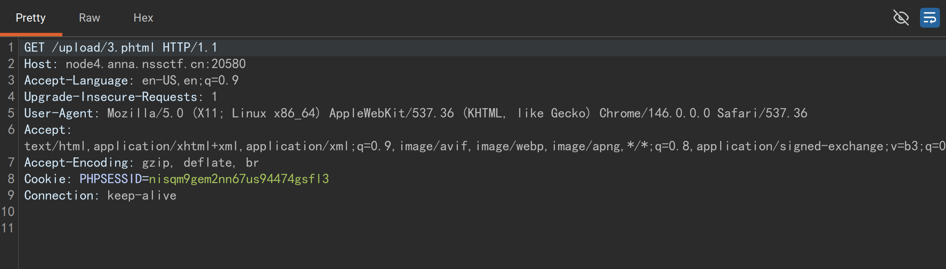Viewport: 946px width, 269px height.
Task: Select the Pretty tab
Action: (x=30, y=18)
